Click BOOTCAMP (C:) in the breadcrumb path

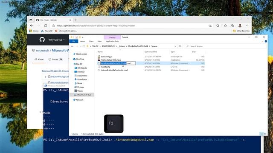[x=108, y=46]
